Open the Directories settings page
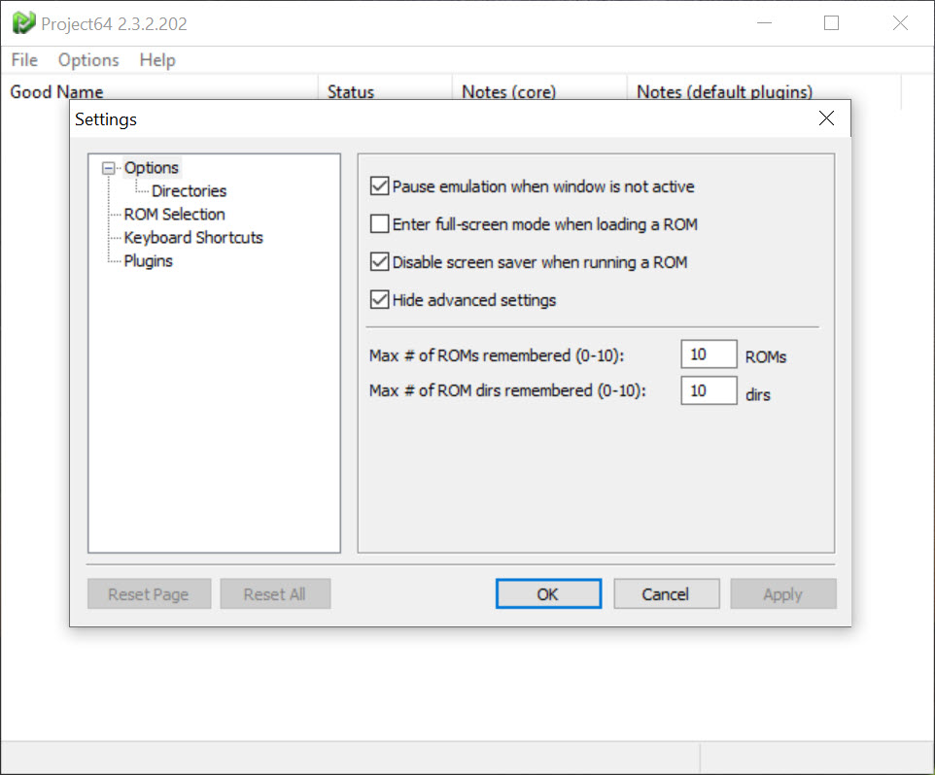 pos(189,191)
